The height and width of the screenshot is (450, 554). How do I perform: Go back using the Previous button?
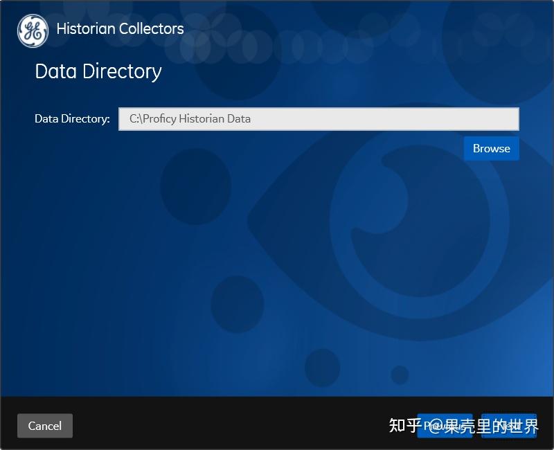(445, 426)
